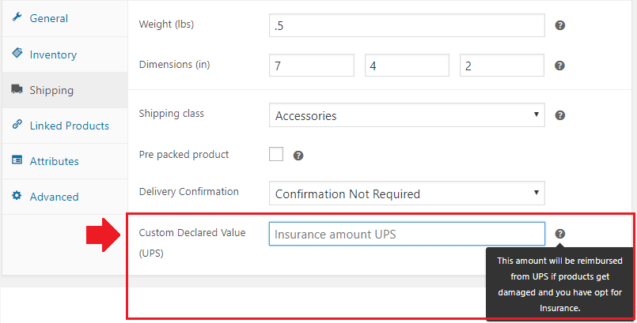Open the General tab
The width and height of the screenshot is (637, 323).
click(x=65, y=19)
